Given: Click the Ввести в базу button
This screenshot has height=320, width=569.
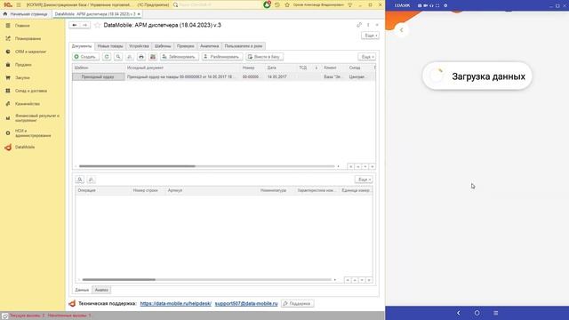Looking at the screenshot, I should [265, 57].
